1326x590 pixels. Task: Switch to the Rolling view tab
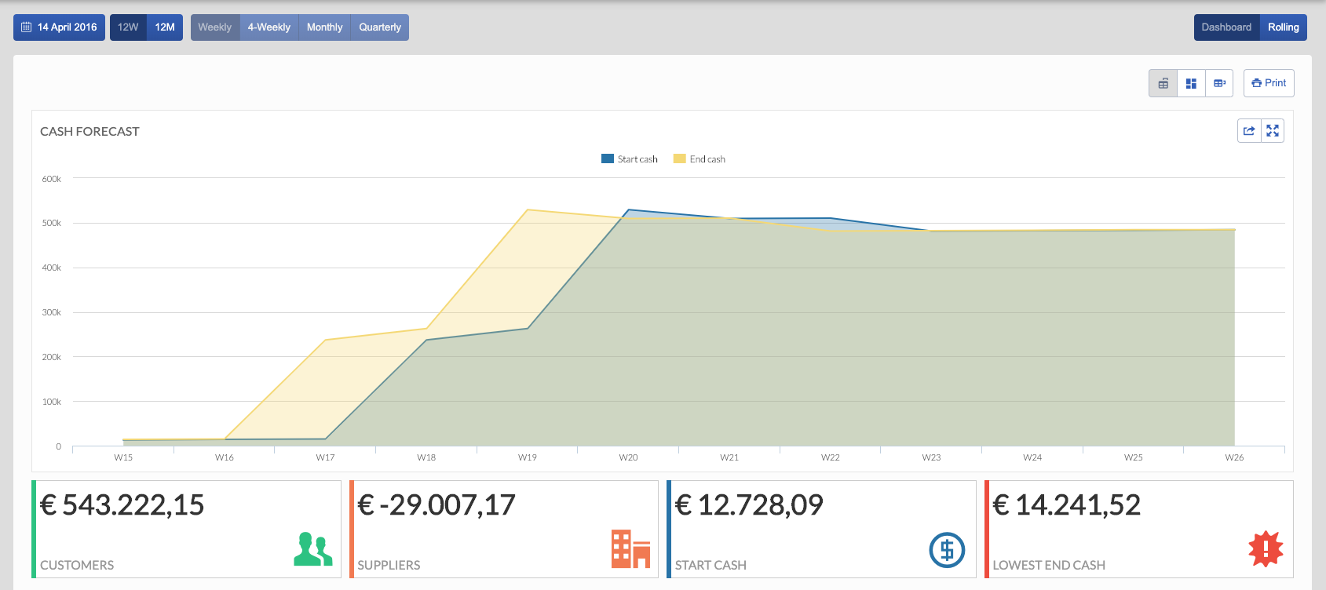pos(1283,27)
